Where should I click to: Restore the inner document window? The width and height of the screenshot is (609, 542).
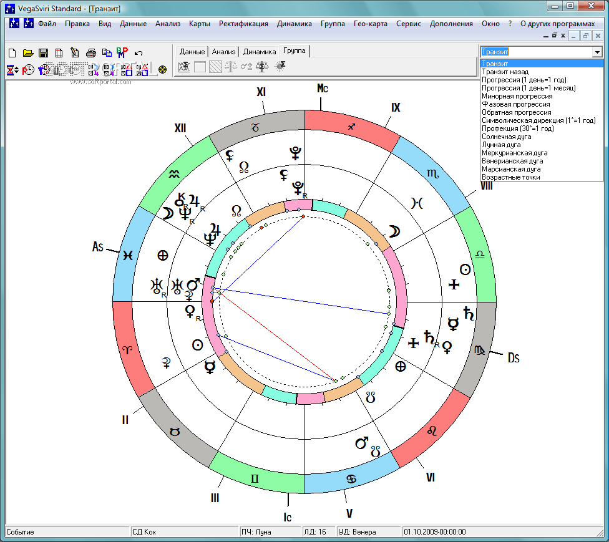point(586,36)
